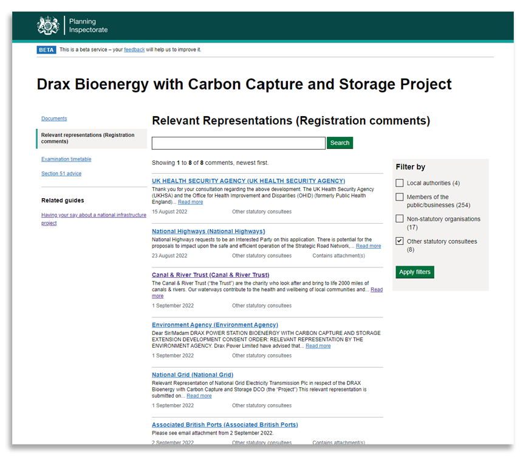This screenshot has width=526, height=462.
Task: Untick Other statutory consultees (8) checkbox
Action: 400,241
